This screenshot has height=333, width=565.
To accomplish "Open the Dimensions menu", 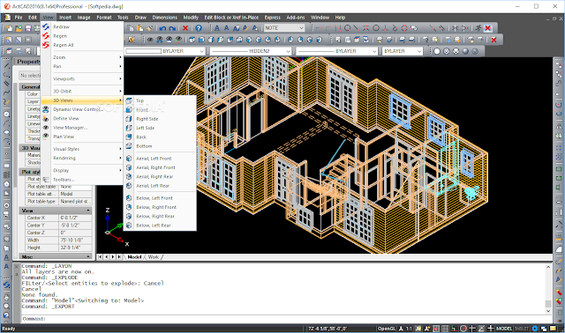I will [x=165, y=18].
